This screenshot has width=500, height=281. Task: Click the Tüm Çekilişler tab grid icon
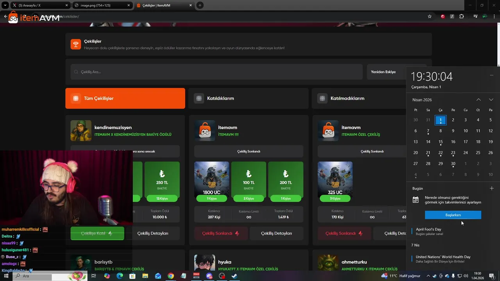pos(76,98)
